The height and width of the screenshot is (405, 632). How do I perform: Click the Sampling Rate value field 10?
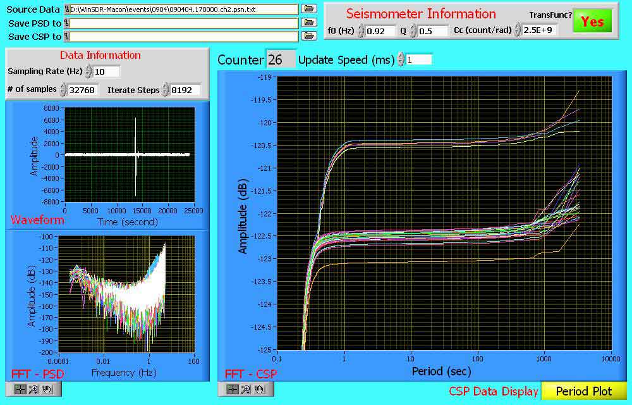point(106,72)
